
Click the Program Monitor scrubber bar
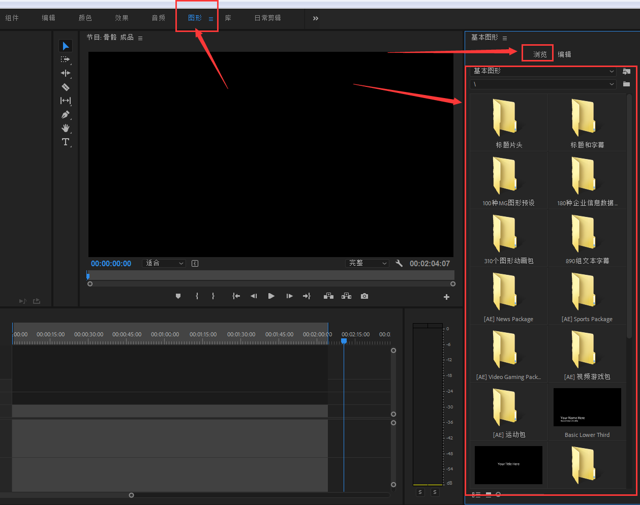270,275
